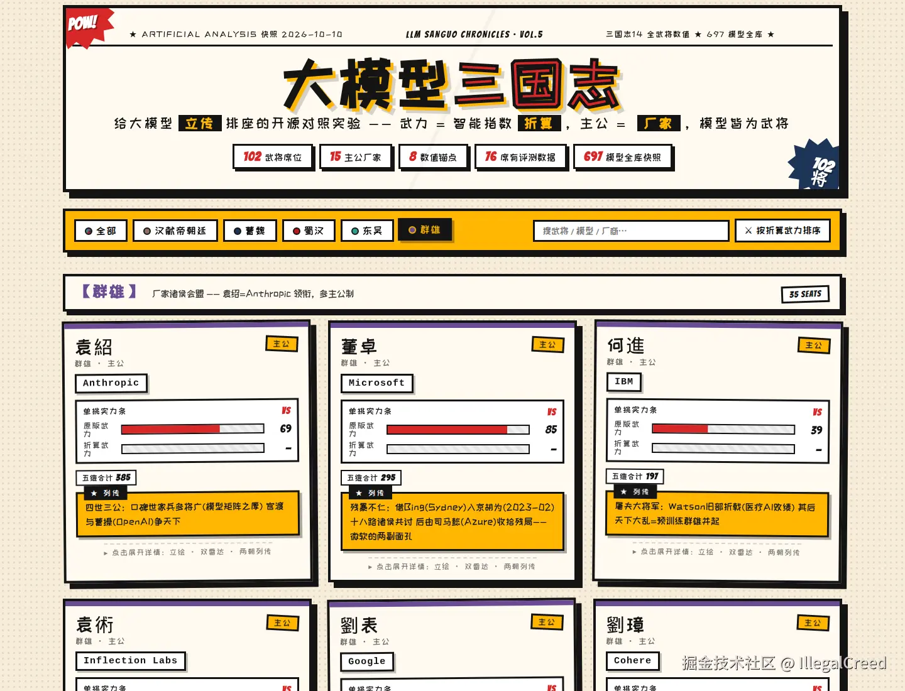Click 五维合计 295 tag
Image resolution: width=905 pixels, height=691 pixels.
tap(371, 478)
